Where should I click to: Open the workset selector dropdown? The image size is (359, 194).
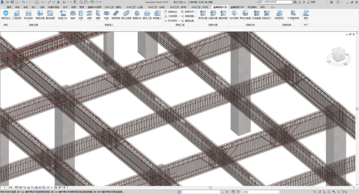coord(201,192)
